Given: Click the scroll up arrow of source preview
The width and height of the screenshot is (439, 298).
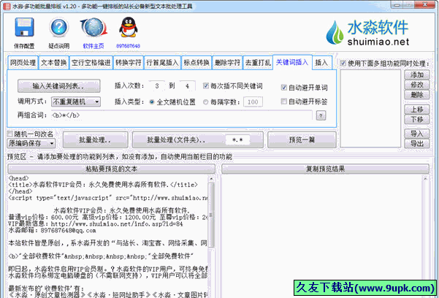Looking at the screenshot, I should (211, 179).
